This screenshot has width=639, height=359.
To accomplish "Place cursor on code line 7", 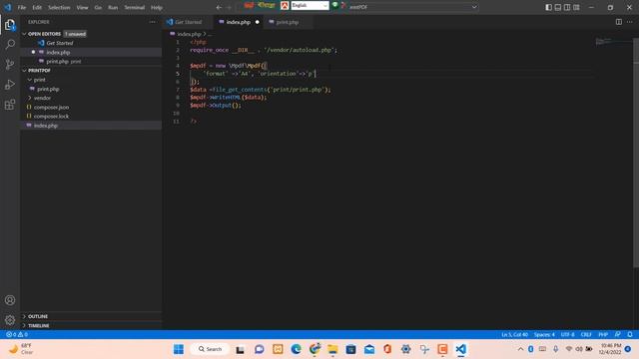I will pos(261,90).
